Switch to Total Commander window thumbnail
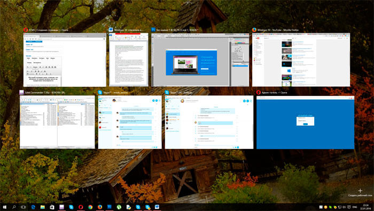This screenshot has height=211, width=374. (x=57, y=122)
